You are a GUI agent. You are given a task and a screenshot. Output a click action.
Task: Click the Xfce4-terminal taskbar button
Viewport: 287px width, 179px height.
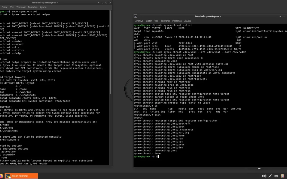(x=21, y=176)
